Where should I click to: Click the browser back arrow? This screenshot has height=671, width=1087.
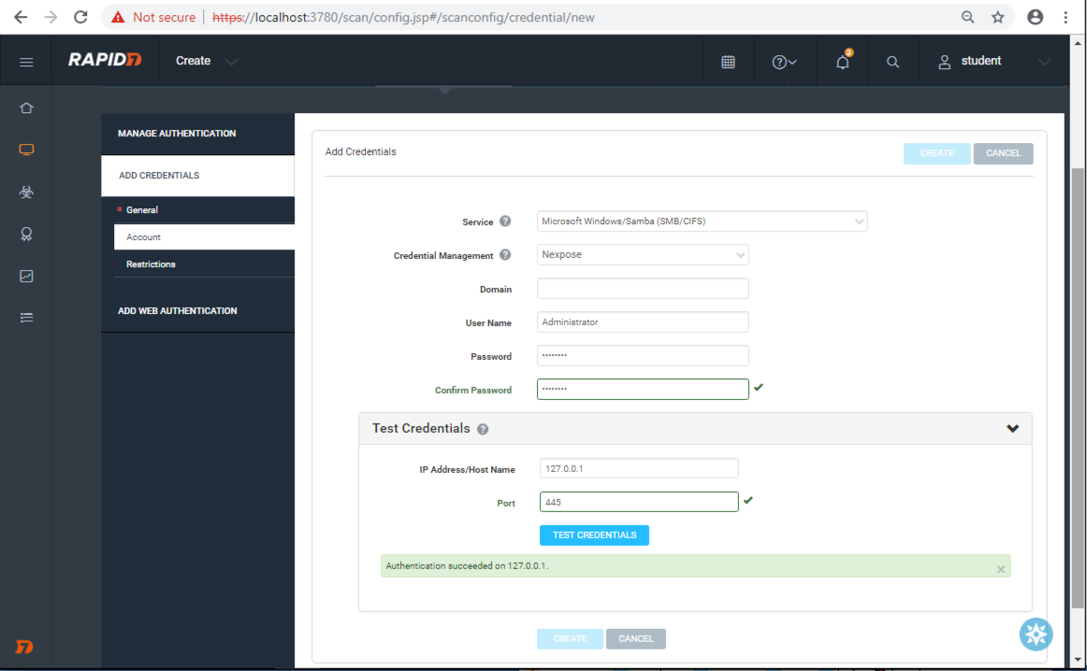pos(21,18)
